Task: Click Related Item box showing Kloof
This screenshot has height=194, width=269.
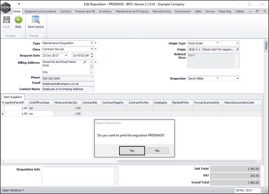Action: (x=214, y=60)
